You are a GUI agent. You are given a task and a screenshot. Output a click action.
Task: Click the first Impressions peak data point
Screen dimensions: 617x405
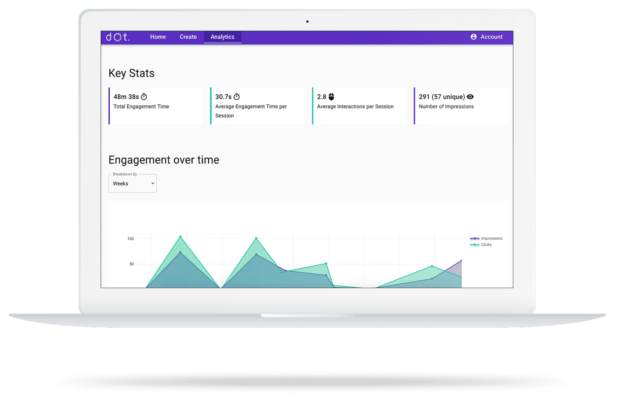tap(180, 253)
